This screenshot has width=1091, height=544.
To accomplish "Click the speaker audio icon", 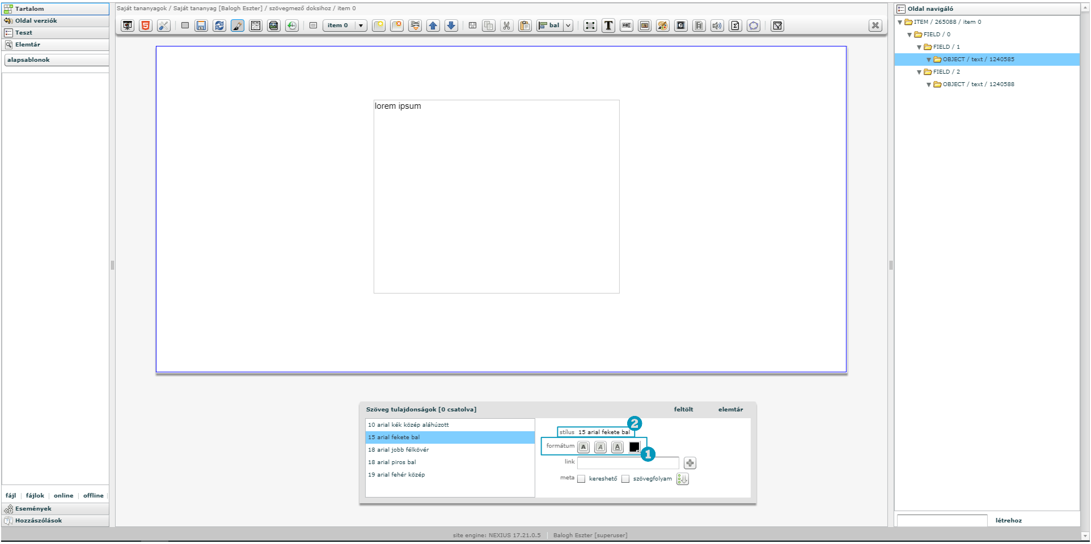I will [x=717, y=25].
